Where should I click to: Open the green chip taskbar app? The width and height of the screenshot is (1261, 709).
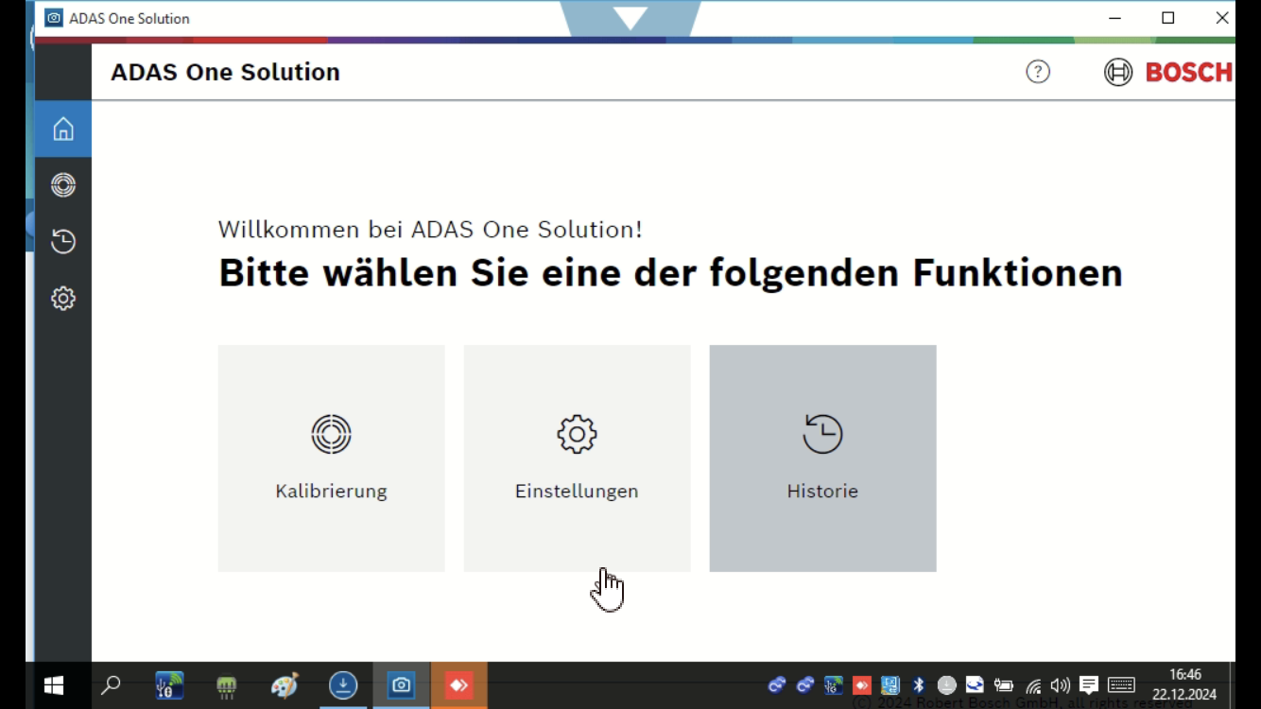tap(227, 685)
